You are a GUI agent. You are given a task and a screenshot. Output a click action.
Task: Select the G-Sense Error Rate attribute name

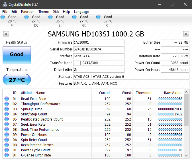pyautogui.click(x=36, y=155)
